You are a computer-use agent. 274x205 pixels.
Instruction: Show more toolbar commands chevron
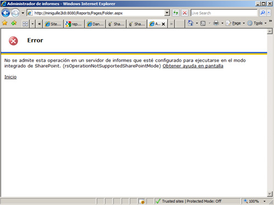click(271, 21)
